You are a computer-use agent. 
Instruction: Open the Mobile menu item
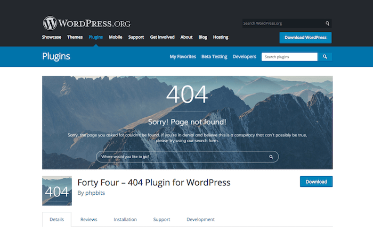point(116,37)
